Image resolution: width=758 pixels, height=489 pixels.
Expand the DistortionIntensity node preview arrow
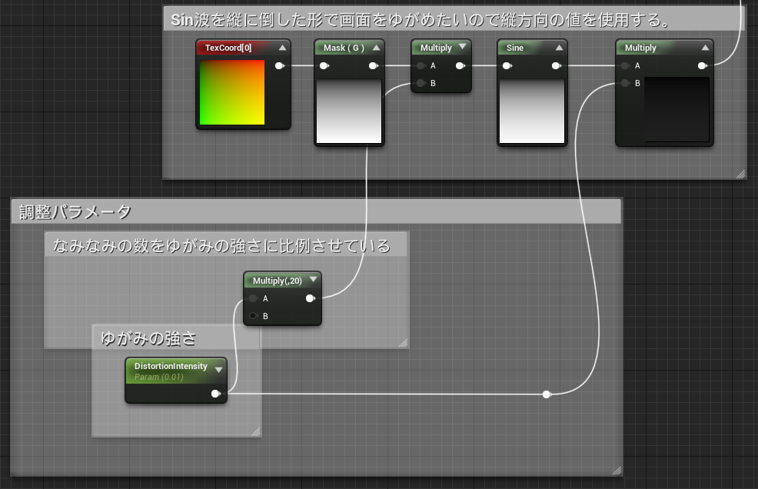tap(218, 370)
